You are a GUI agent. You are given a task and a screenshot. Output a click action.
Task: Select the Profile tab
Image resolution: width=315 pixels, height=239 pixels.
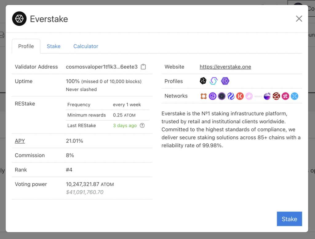click(x=26, y=46)
